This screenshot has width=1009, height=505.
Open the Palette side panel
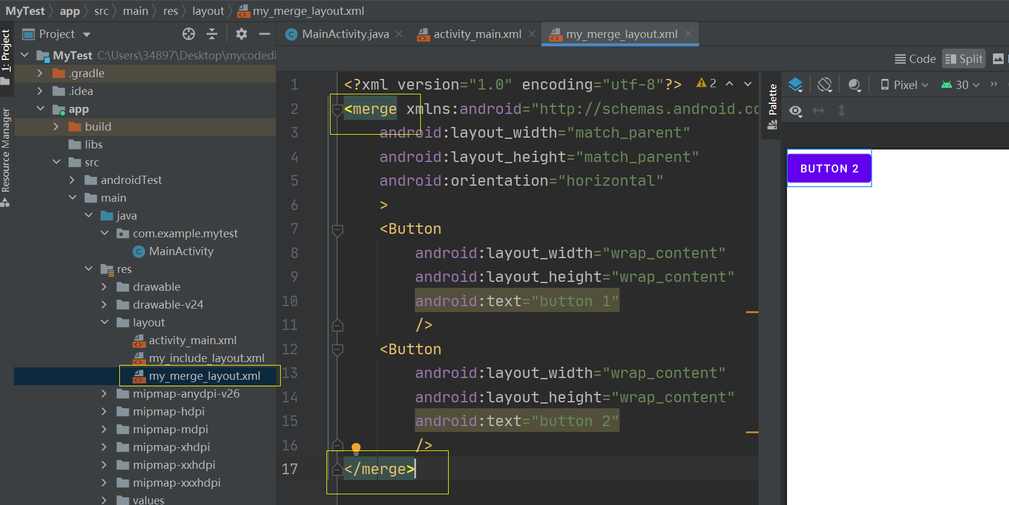pos(772,106)
